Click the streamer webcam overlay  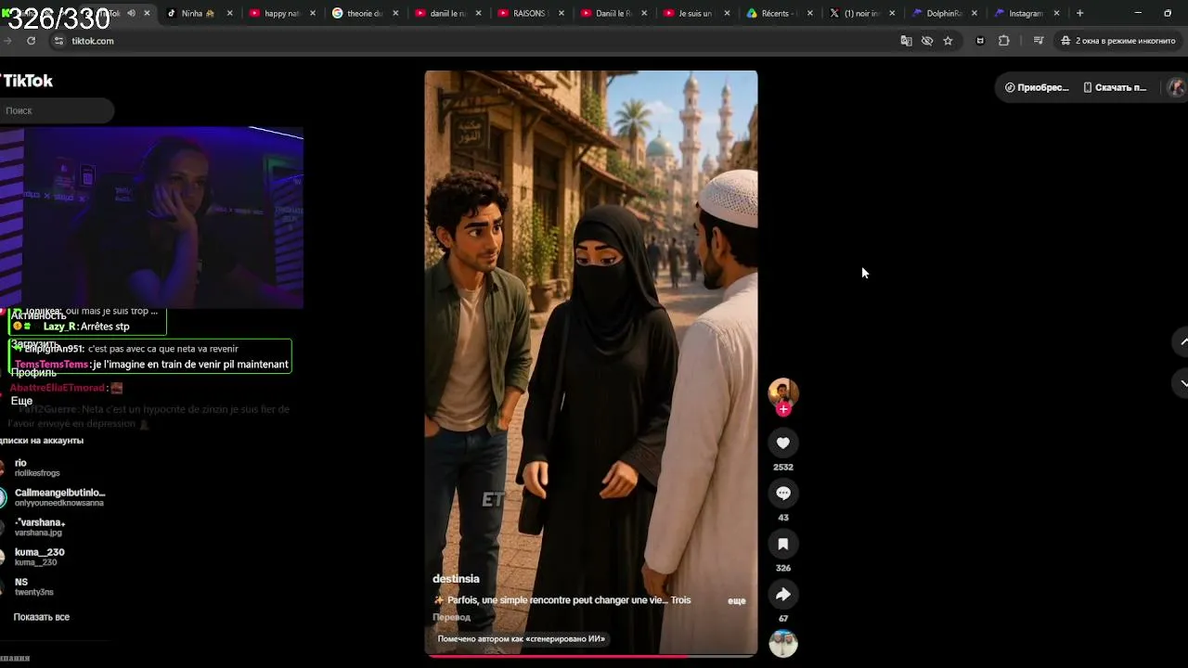coord(151,218)
